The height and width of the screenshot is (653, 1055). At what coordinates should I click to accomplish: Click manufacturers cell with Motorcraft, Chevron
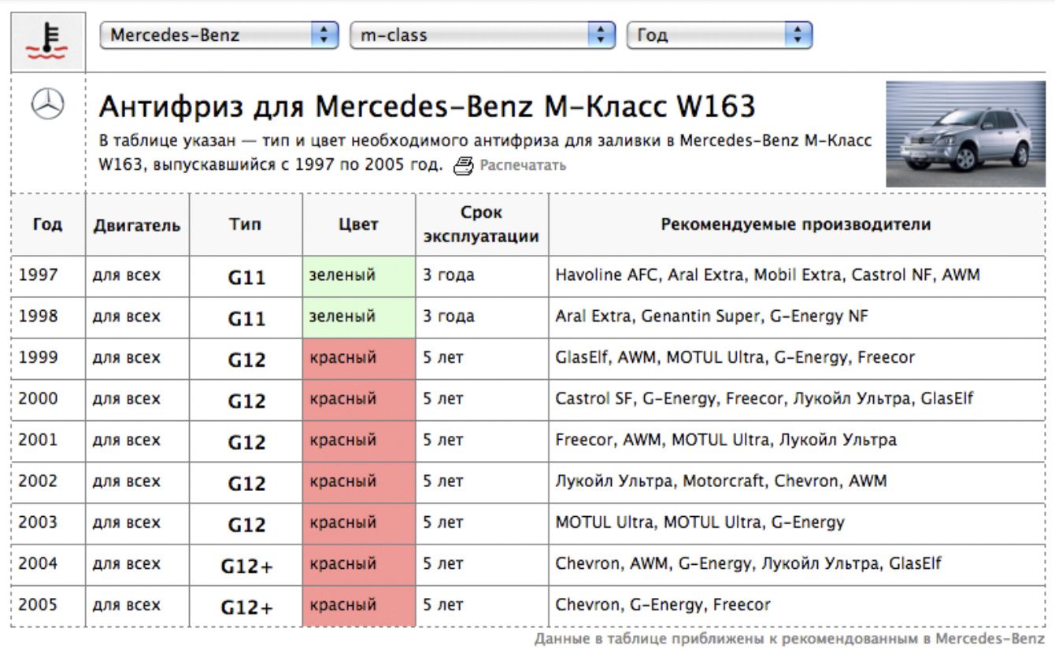click(797, 481)
